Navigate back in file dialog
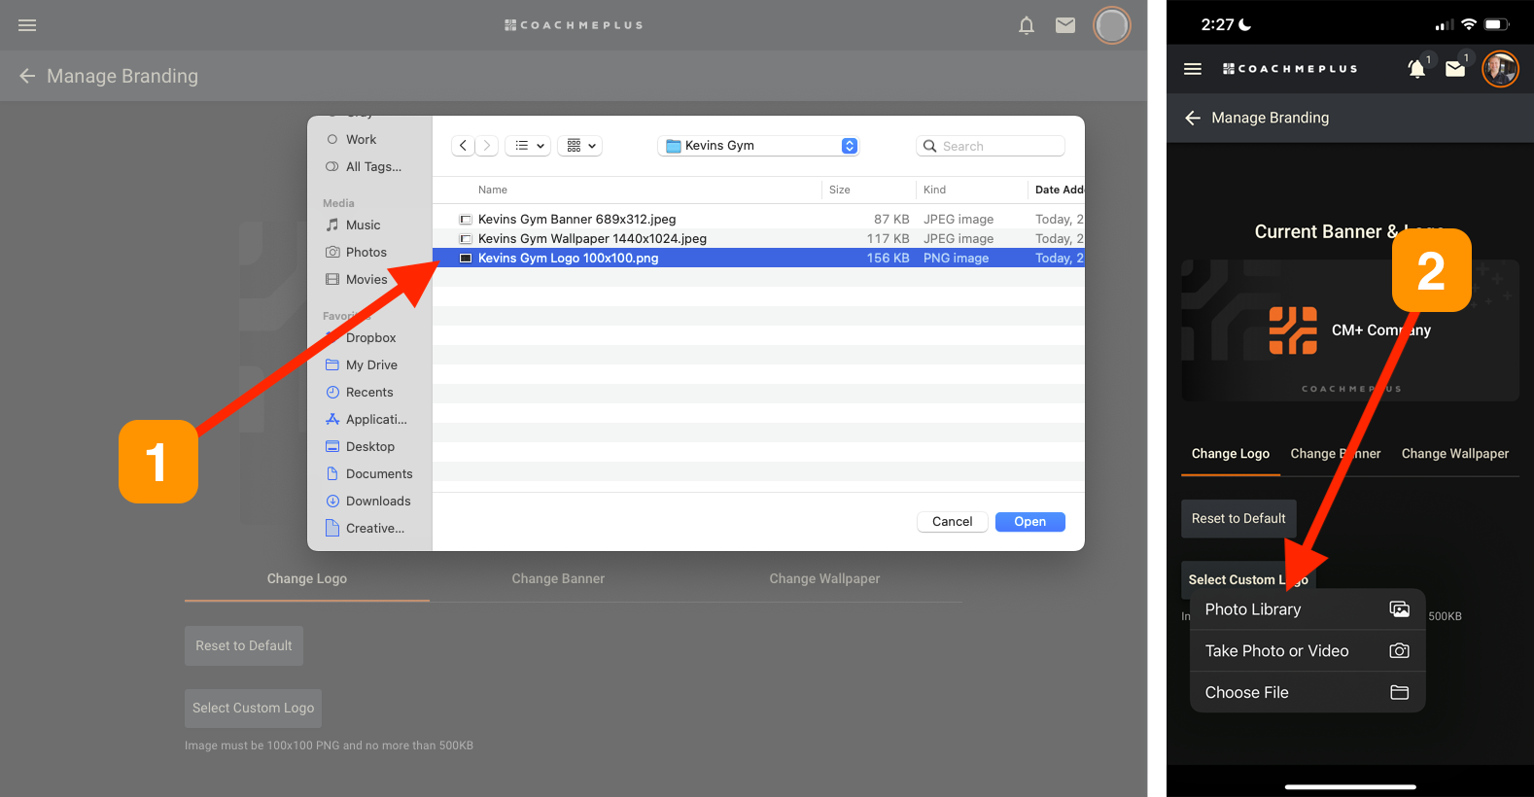The image size is (1534, 797). coord(464,146)
